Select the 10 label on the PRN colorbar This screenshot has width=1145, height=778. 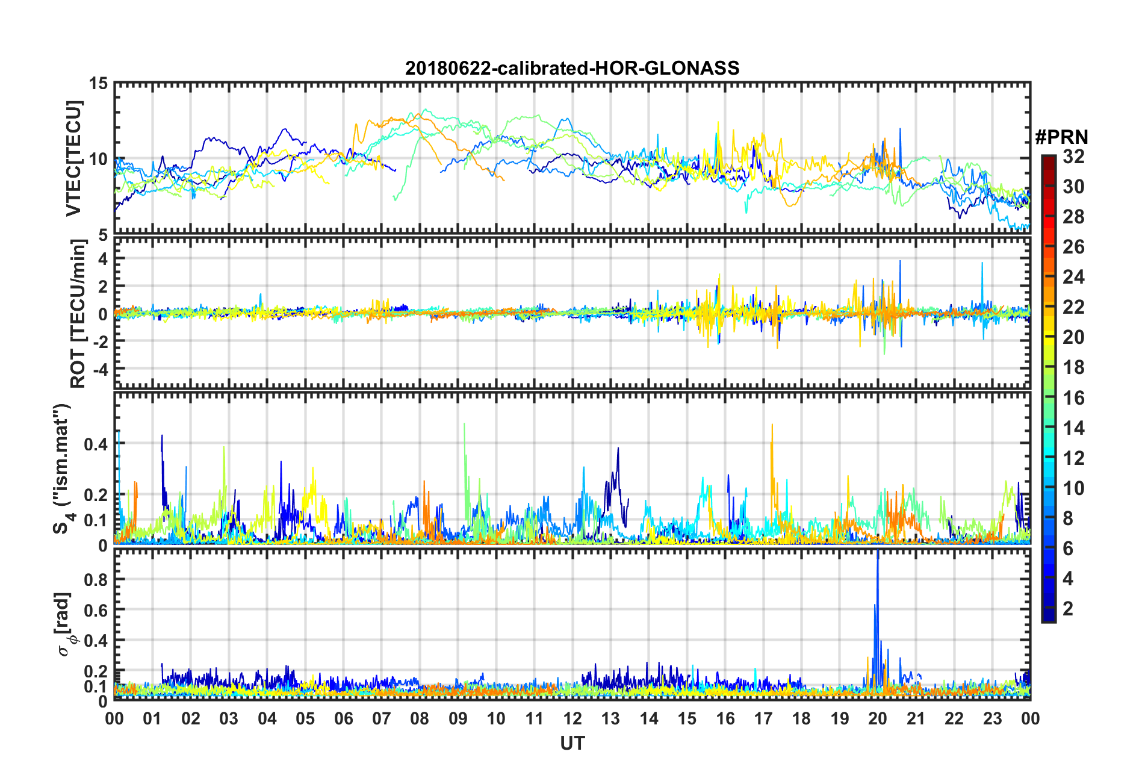[1073, 488]
